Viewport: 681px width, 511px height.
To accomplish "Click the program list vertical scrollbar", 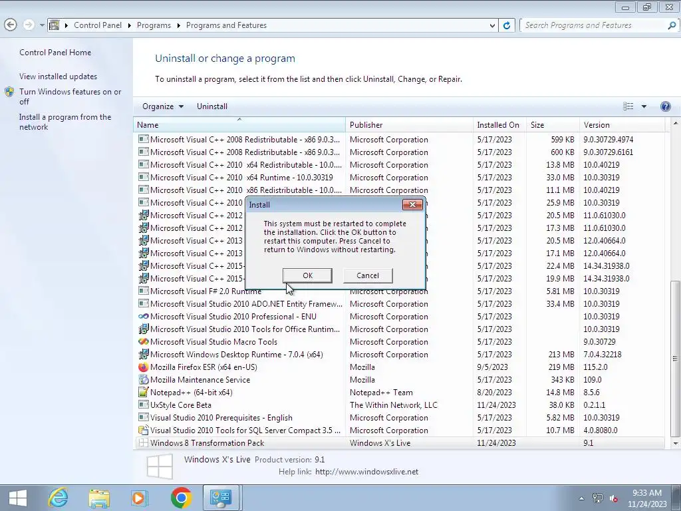I will pyautogui.click(x=674, y=358).
